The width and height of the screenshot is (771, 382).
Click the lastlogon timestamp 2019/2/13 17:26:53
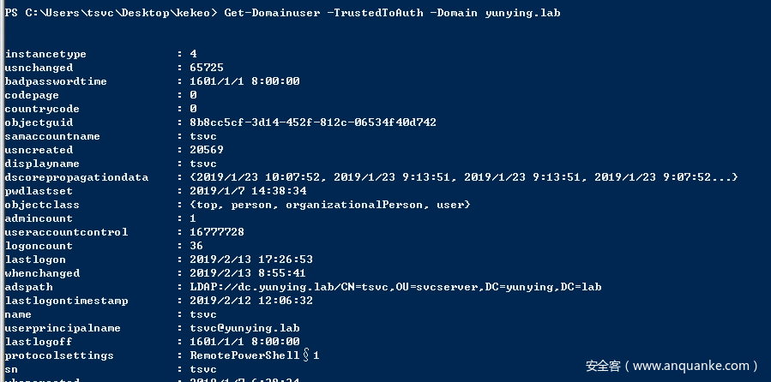pos(251,260)
